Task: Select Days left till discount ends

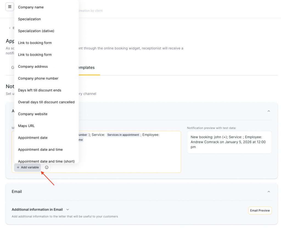Action: 40,90
